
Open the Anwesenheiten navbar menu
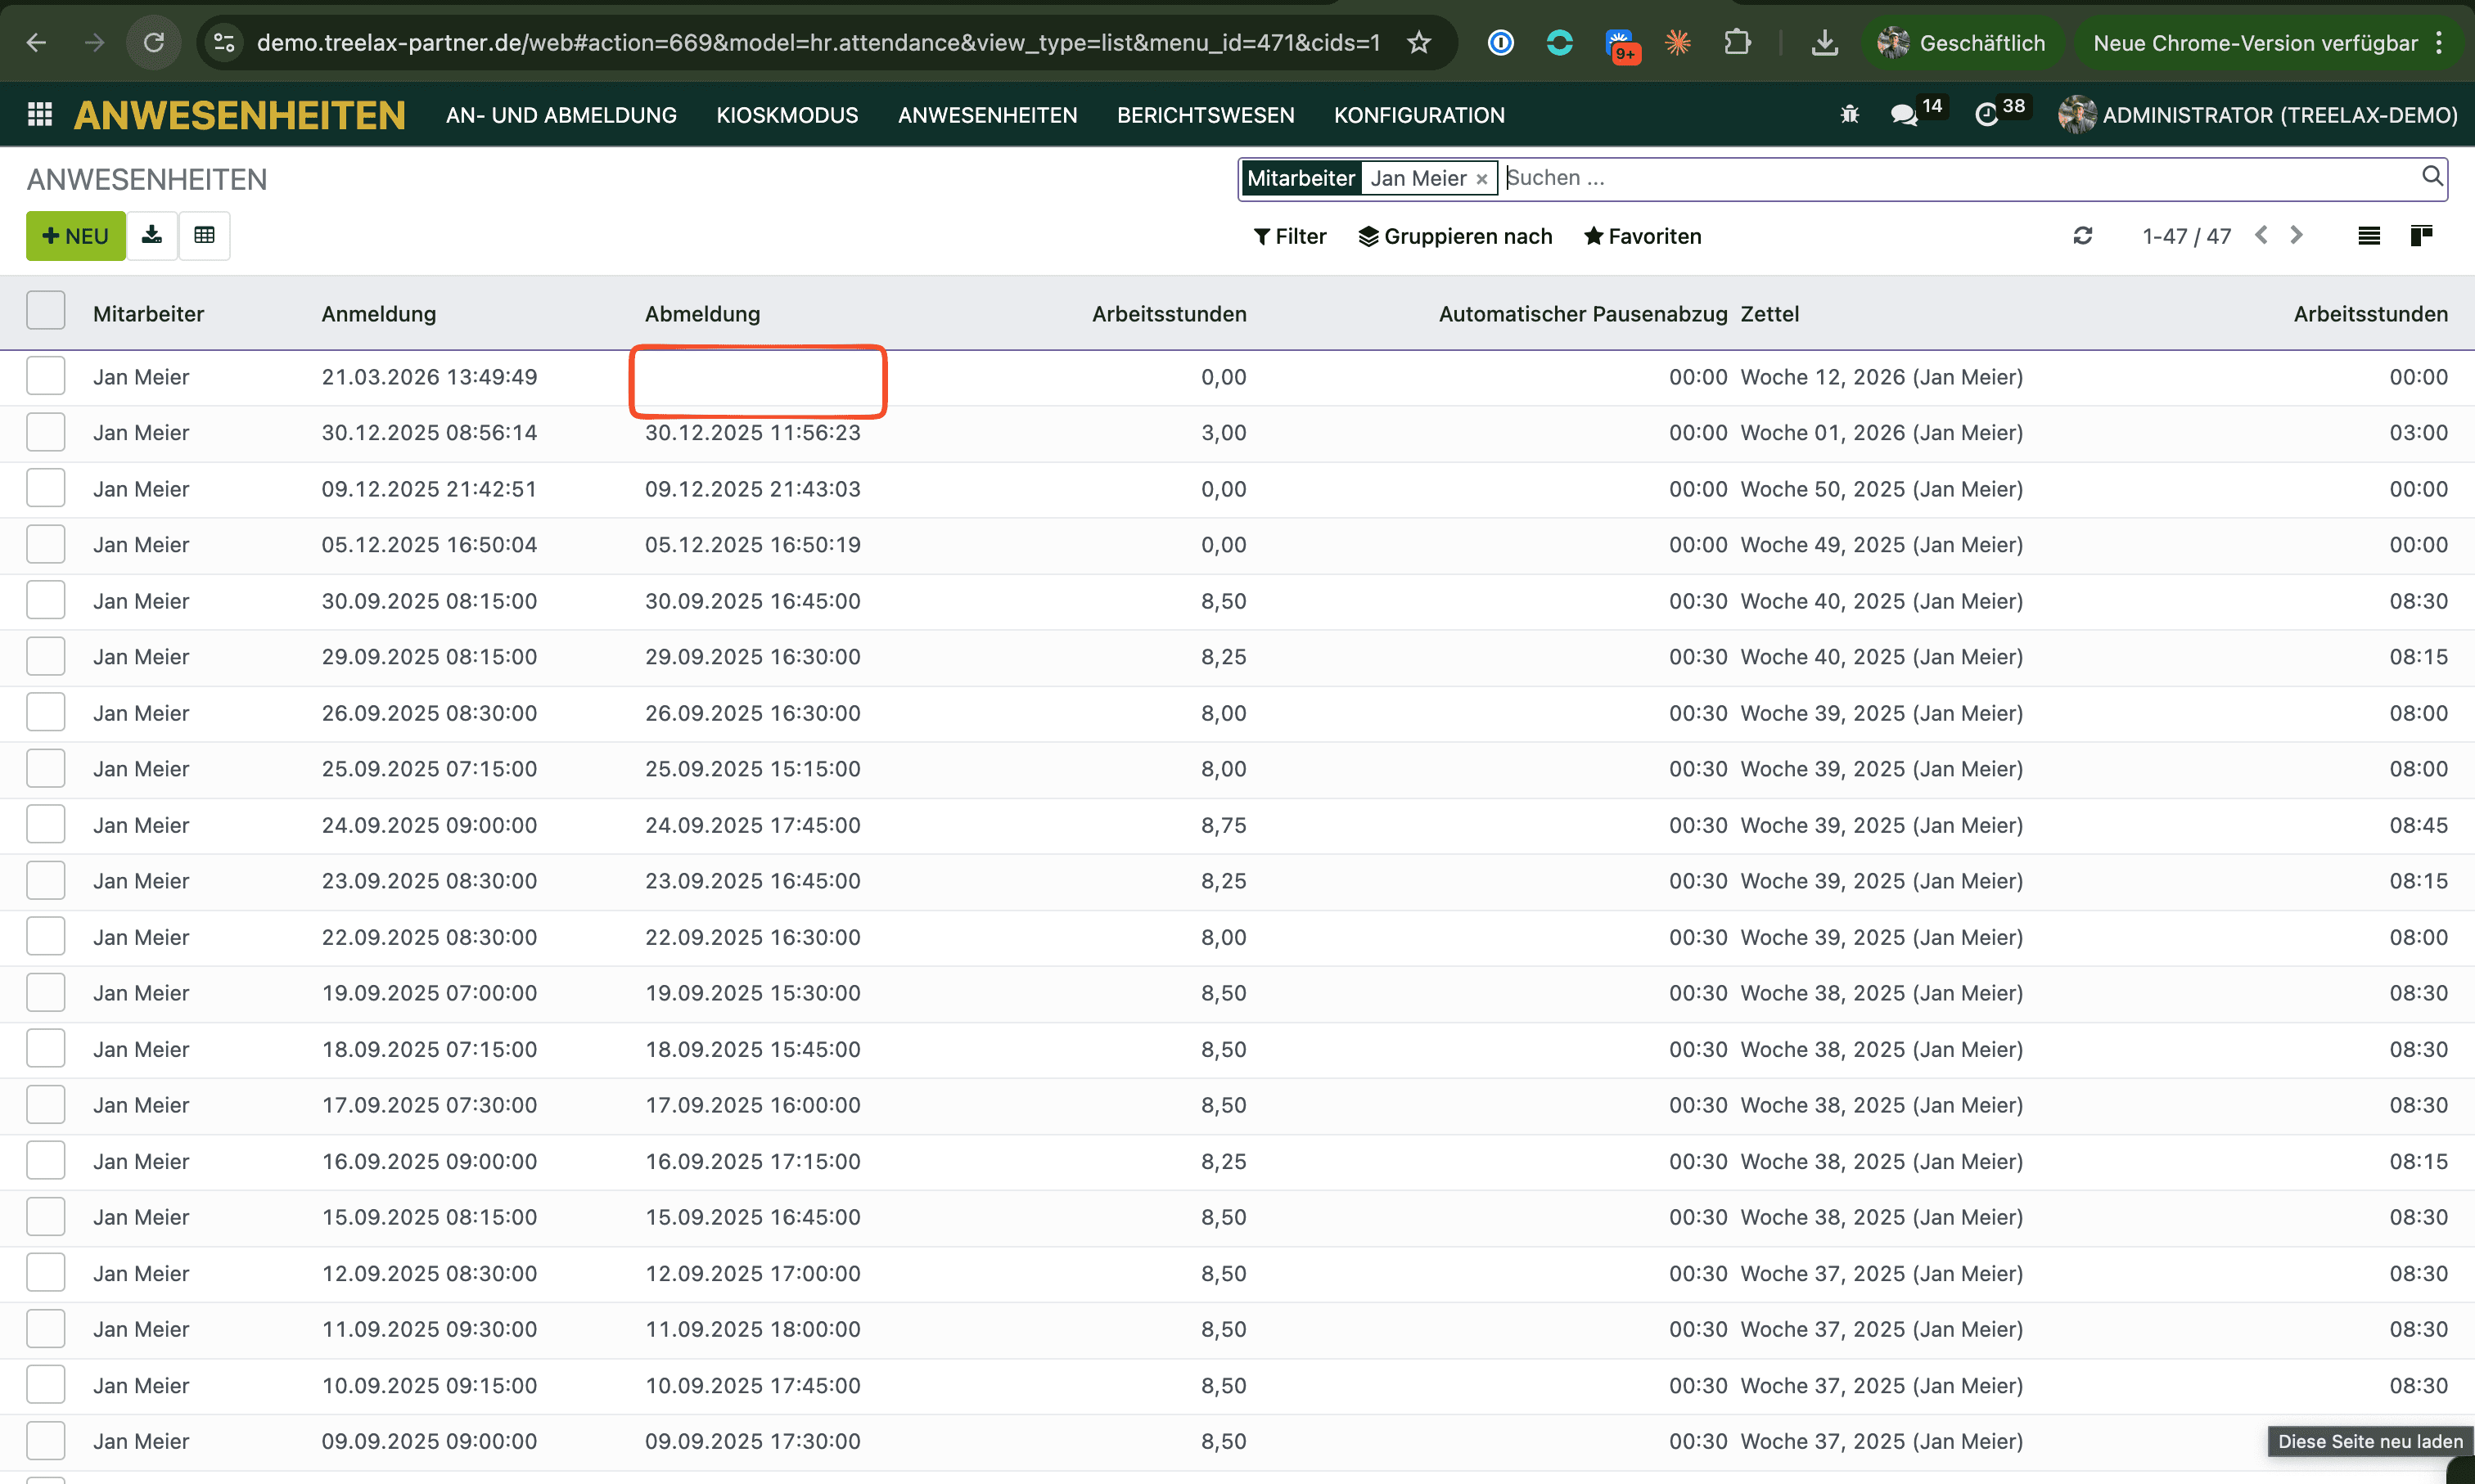click(987, 115)
